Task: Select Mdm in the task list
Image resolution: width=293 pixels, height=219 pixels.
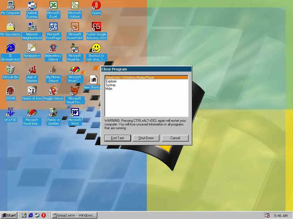Action: click(146, 89)
